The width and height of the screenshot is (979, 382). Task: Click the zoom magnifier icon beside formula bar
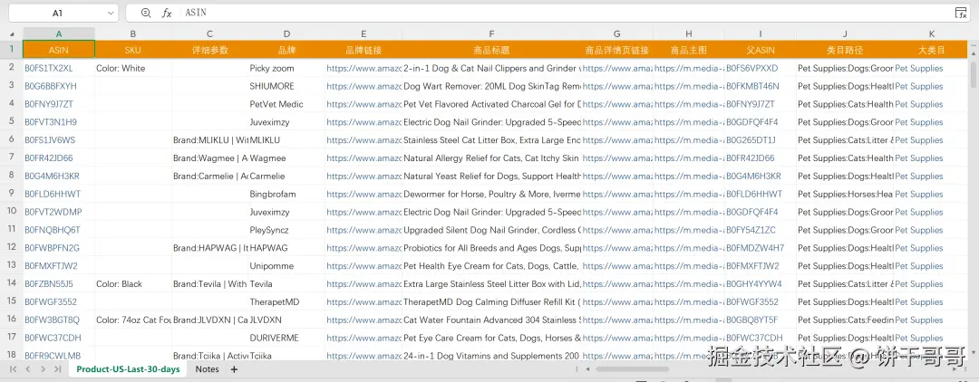[146, 13]
